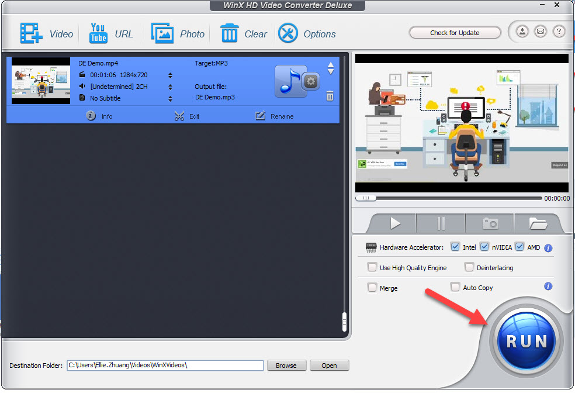575x393 pixels.
Task: Take a snapshot with the camera icon
Action: pos(490,223)
